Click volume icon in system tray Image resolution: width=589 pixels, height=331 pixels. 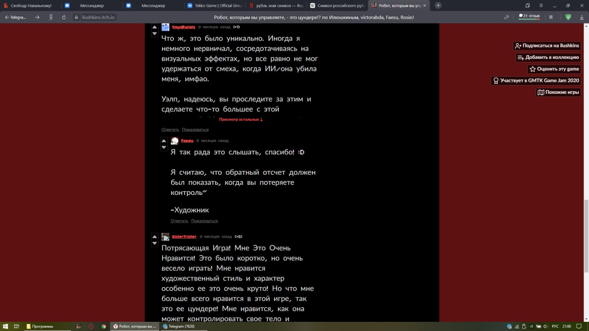pos(546,326)
